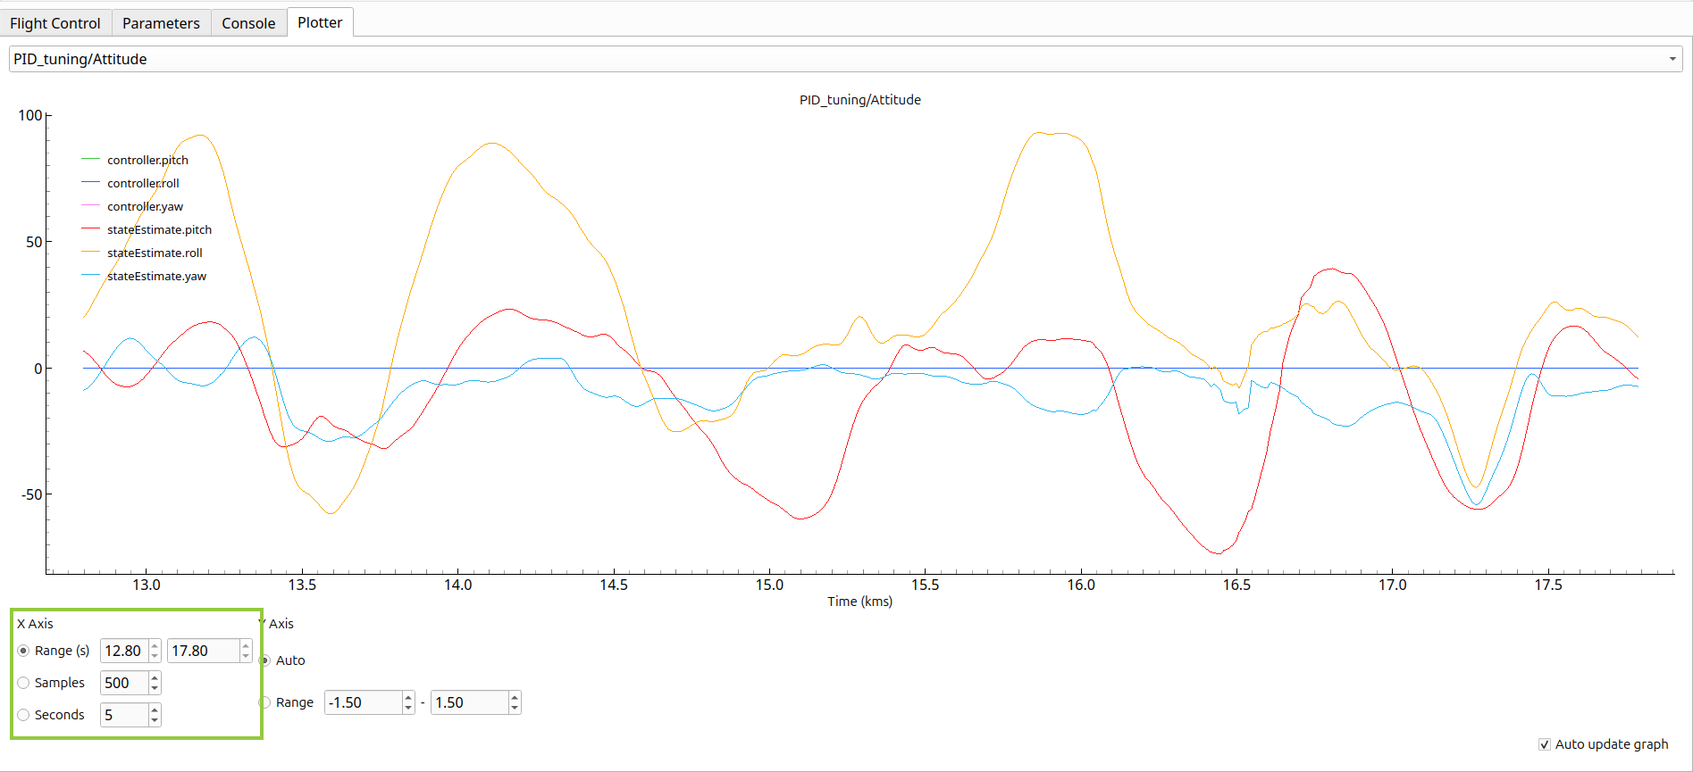The width and height of the screenshot is (1693, 772).
Task: Select the Y Axis Range radio button
Action: 265,702
